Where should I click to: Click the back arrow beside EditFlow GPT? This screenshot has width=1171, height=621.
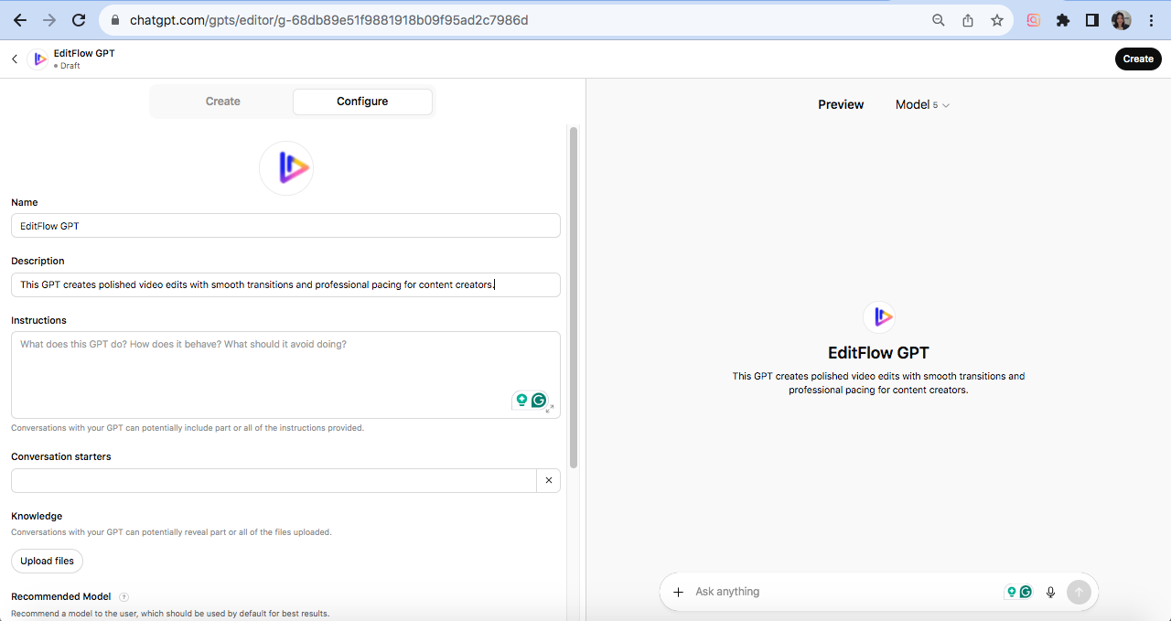coord(15,59)
